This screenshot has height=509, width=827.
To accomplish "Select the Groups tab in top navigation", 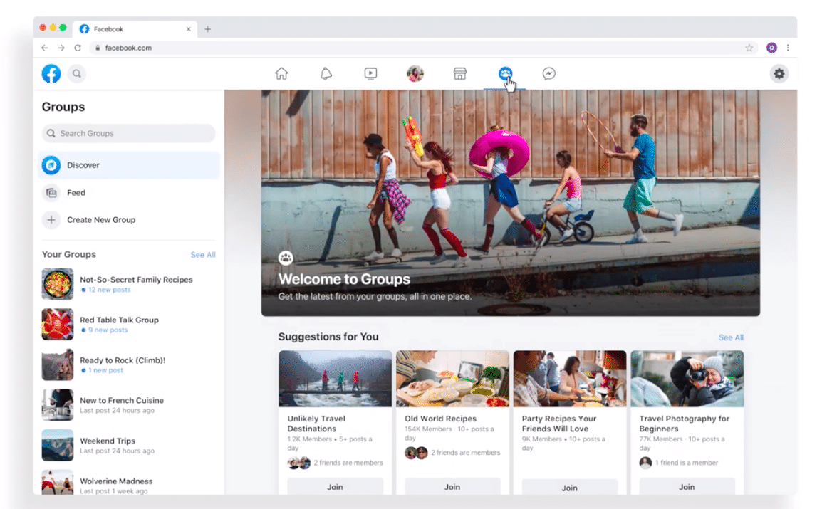I will tap(505, 73).
